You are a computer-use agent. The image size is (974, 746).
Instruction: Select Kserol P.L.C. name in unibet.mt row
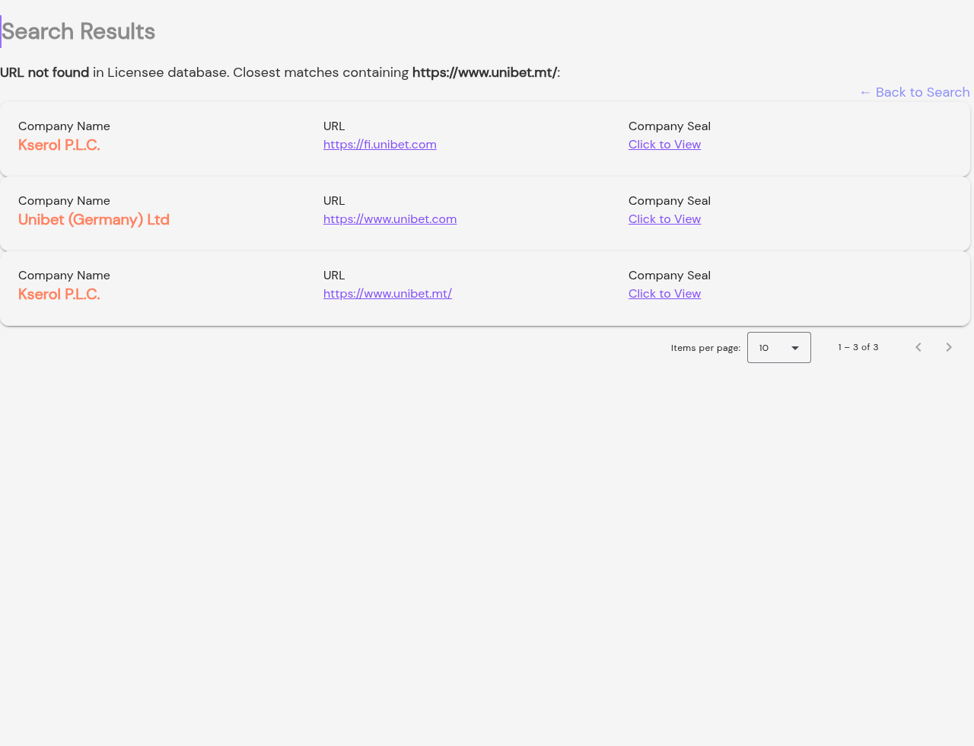pos(59,294)
